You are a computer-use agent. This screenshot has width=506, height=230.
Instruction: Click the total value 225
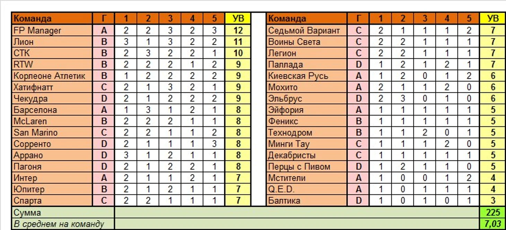[493, 212]
